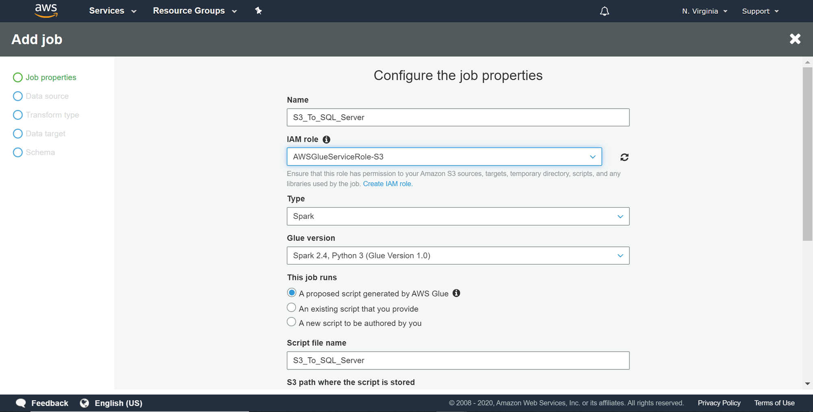The image size is (813, 412).
Task: Close the Add job dialog
Action: (795, 39)
